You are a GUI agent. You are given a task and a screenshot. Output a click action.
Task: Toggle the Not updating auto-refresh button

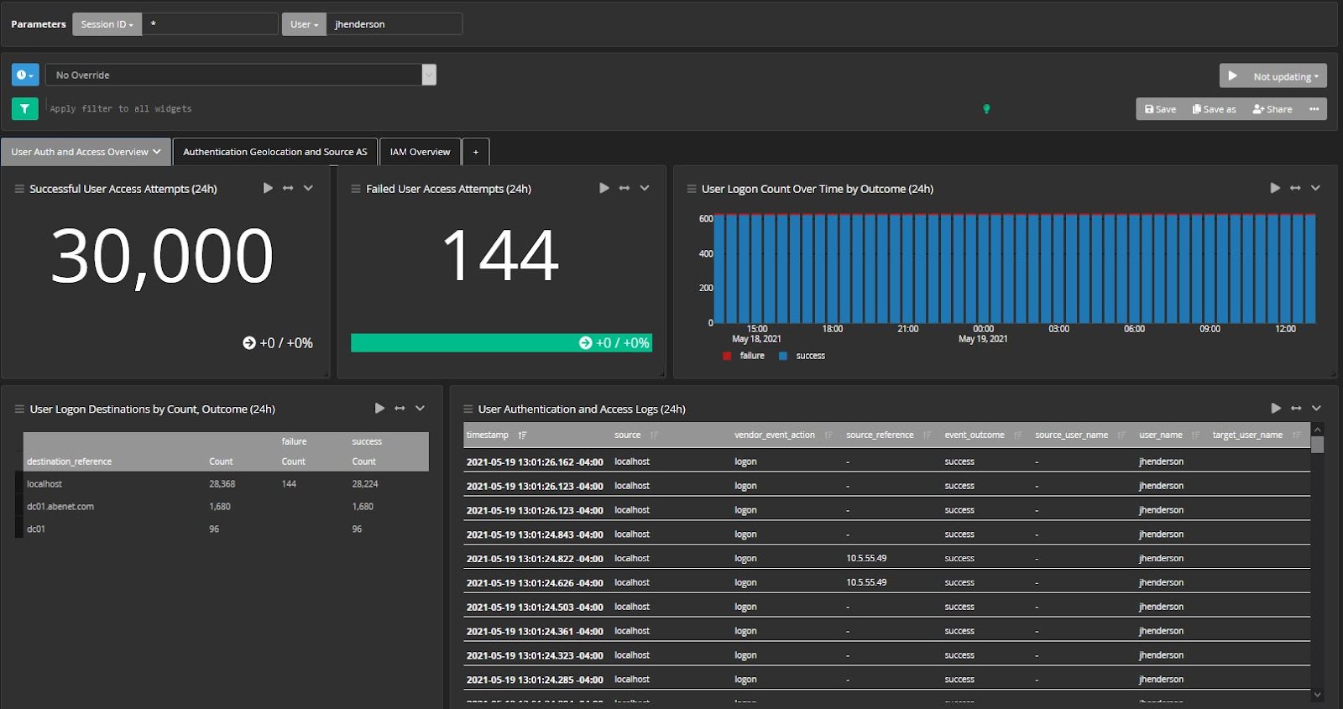[x=1273, y=76]
